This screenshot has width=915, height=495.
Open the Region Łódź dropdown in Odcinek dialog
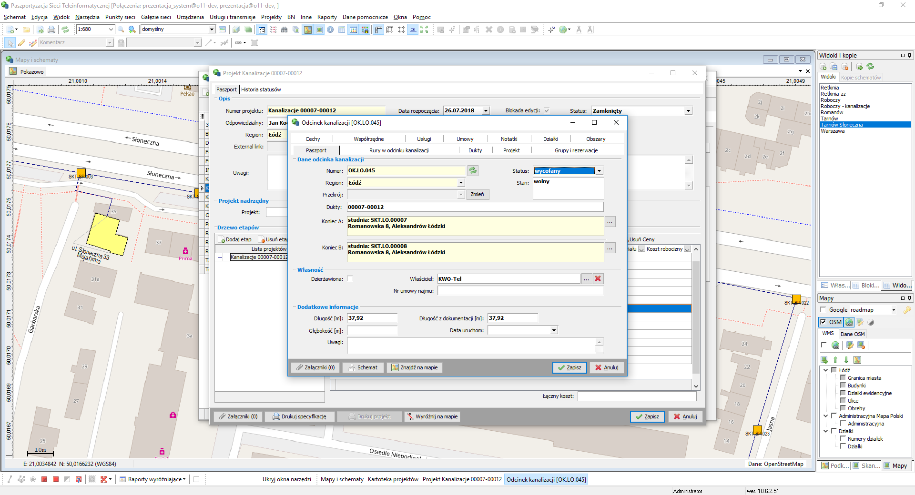[461, 183]
